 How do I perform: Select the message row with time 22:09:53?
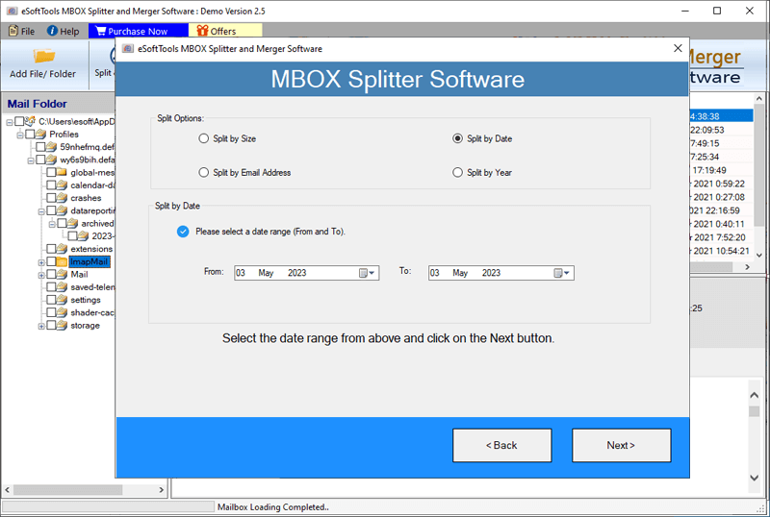720,130
